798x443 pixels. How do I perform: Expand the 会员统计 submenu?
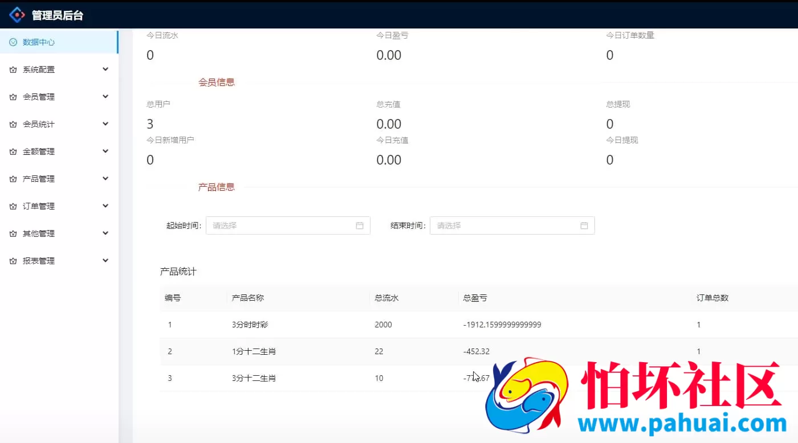(105, 124)
